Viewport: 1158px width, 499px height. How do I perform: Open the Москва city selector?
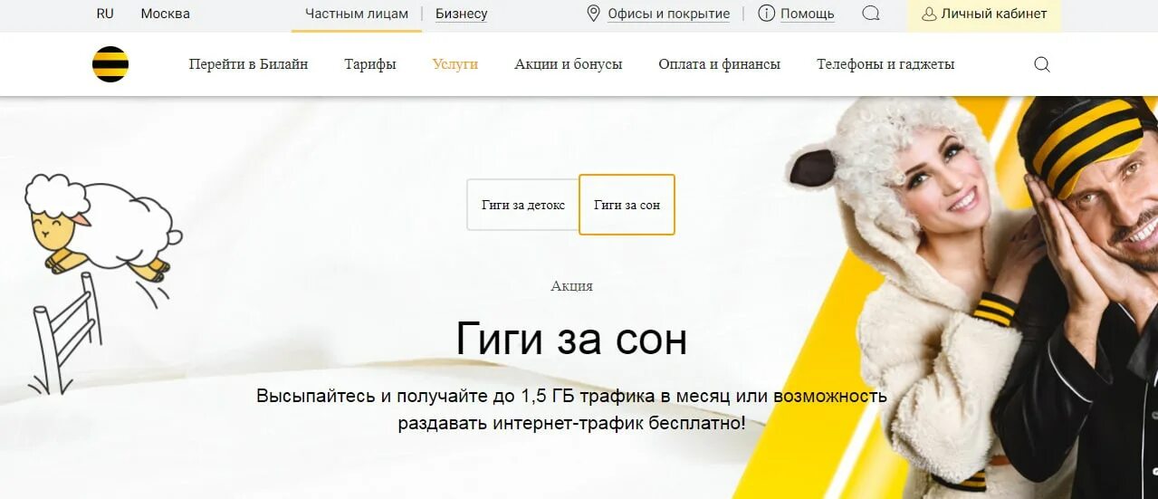pos(166,14)
